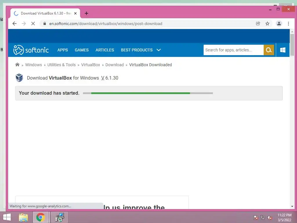The width and height of the screenshot is (297, 223).
Task: Follow the Utilities & Tools breadcrumb link
Action: (x=61, y=65)
